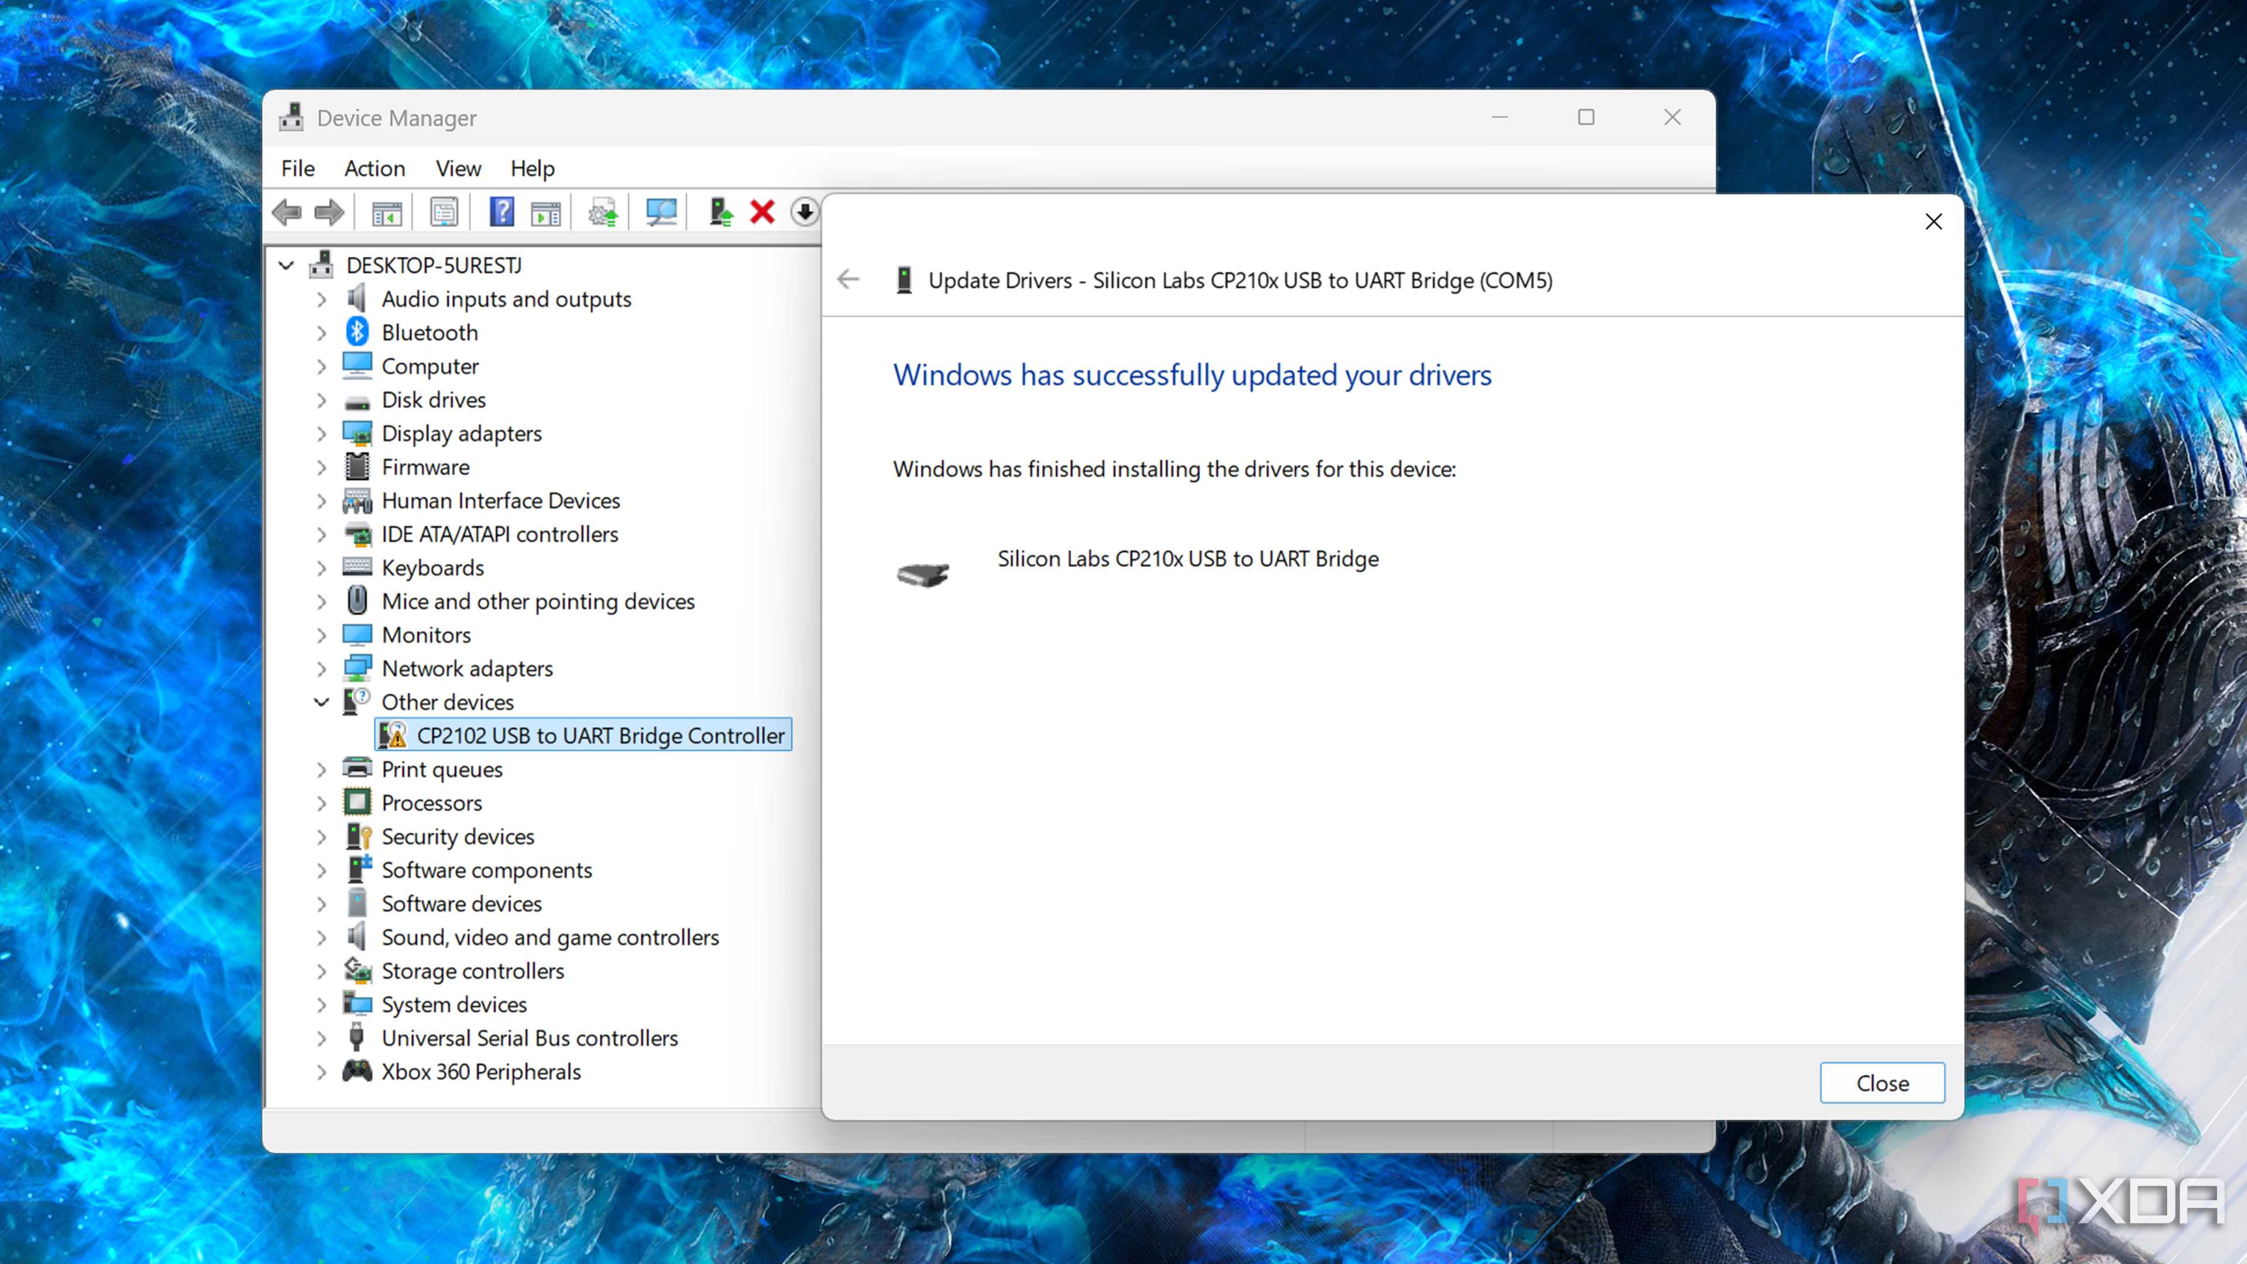2247x1264 pixels.
Task: Click Scan for hardware changes icon
Action: (661, 212)
